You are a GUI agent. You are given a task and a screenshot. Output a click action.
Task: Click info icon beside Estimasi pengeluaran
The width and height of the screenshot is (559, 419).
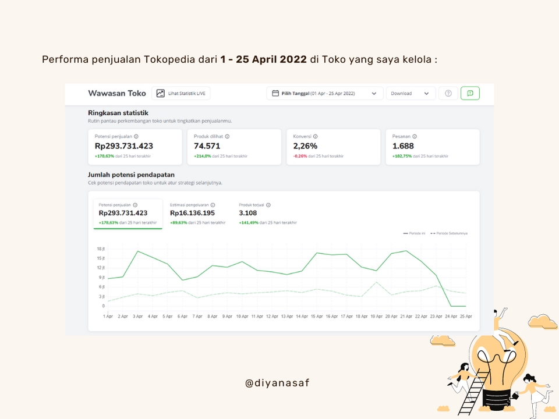213,205
